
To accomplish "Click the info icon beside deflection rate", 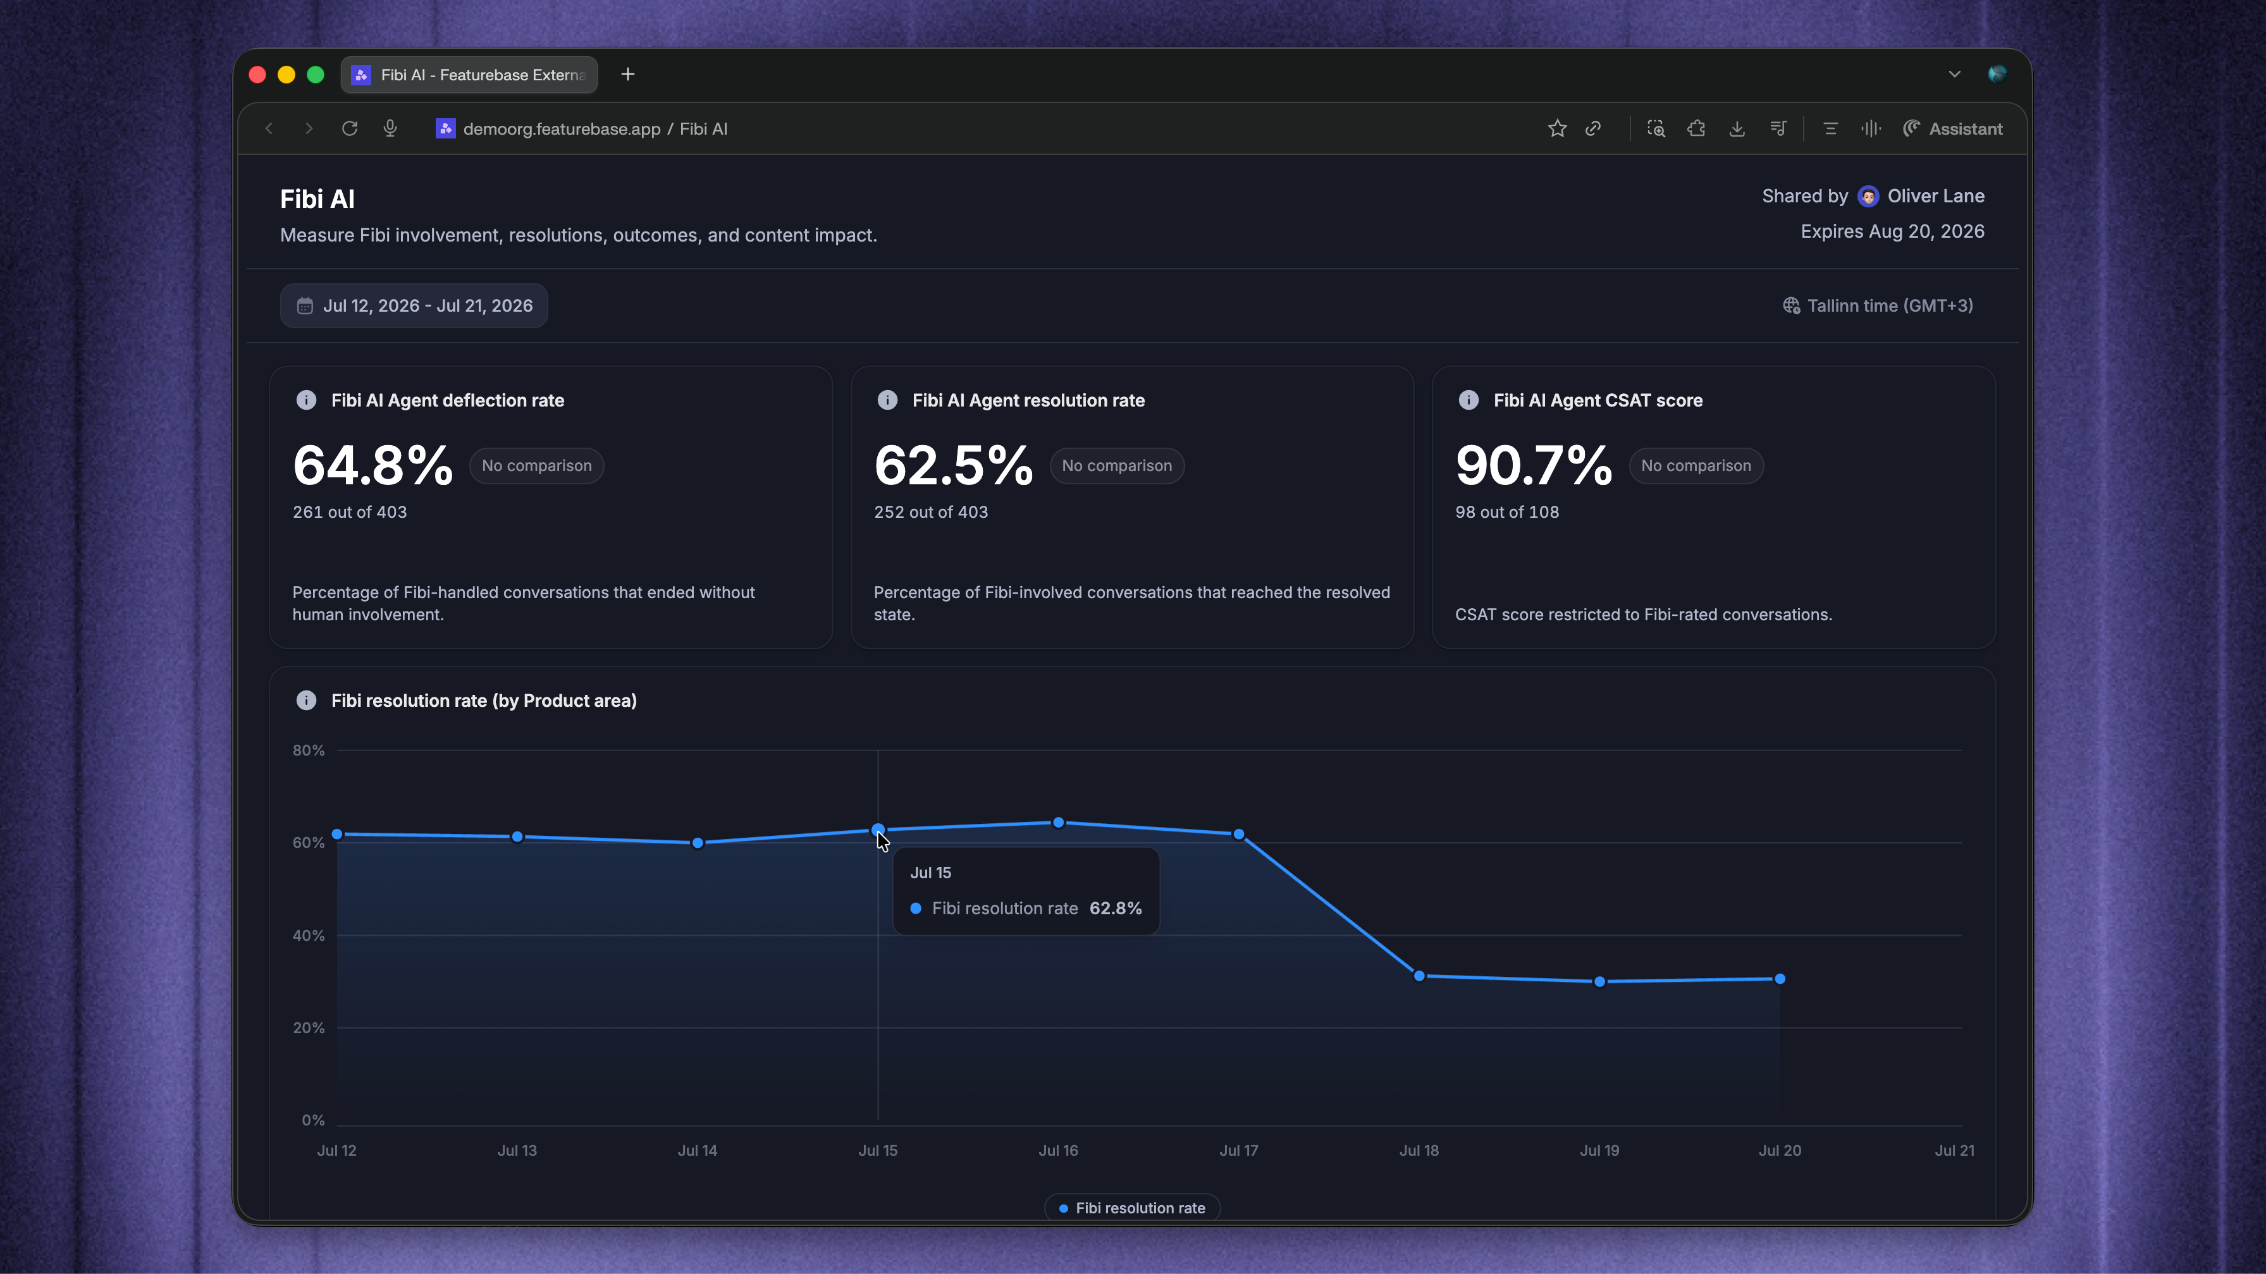I will pos(306,400).
